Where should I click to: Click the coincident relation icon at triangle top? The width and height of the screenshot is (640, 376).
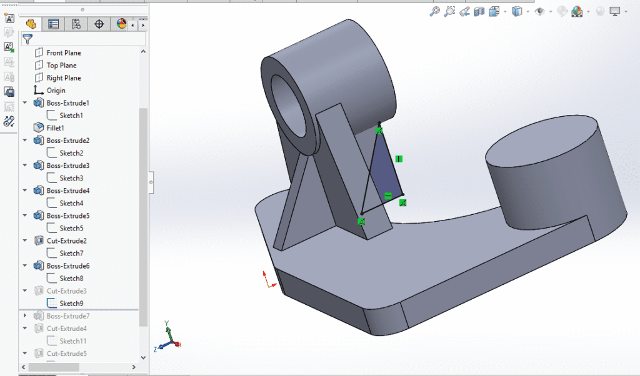(378, 131)
